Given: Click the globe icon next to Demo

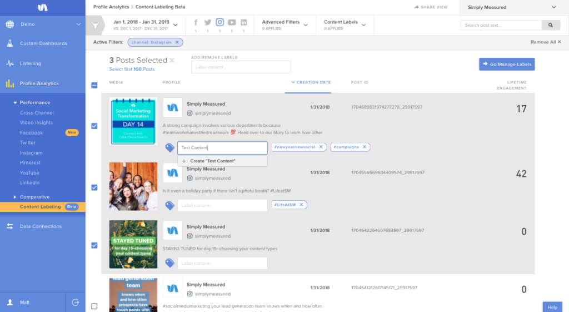Looking at the screenshot, I should click(x=10, y=24).
